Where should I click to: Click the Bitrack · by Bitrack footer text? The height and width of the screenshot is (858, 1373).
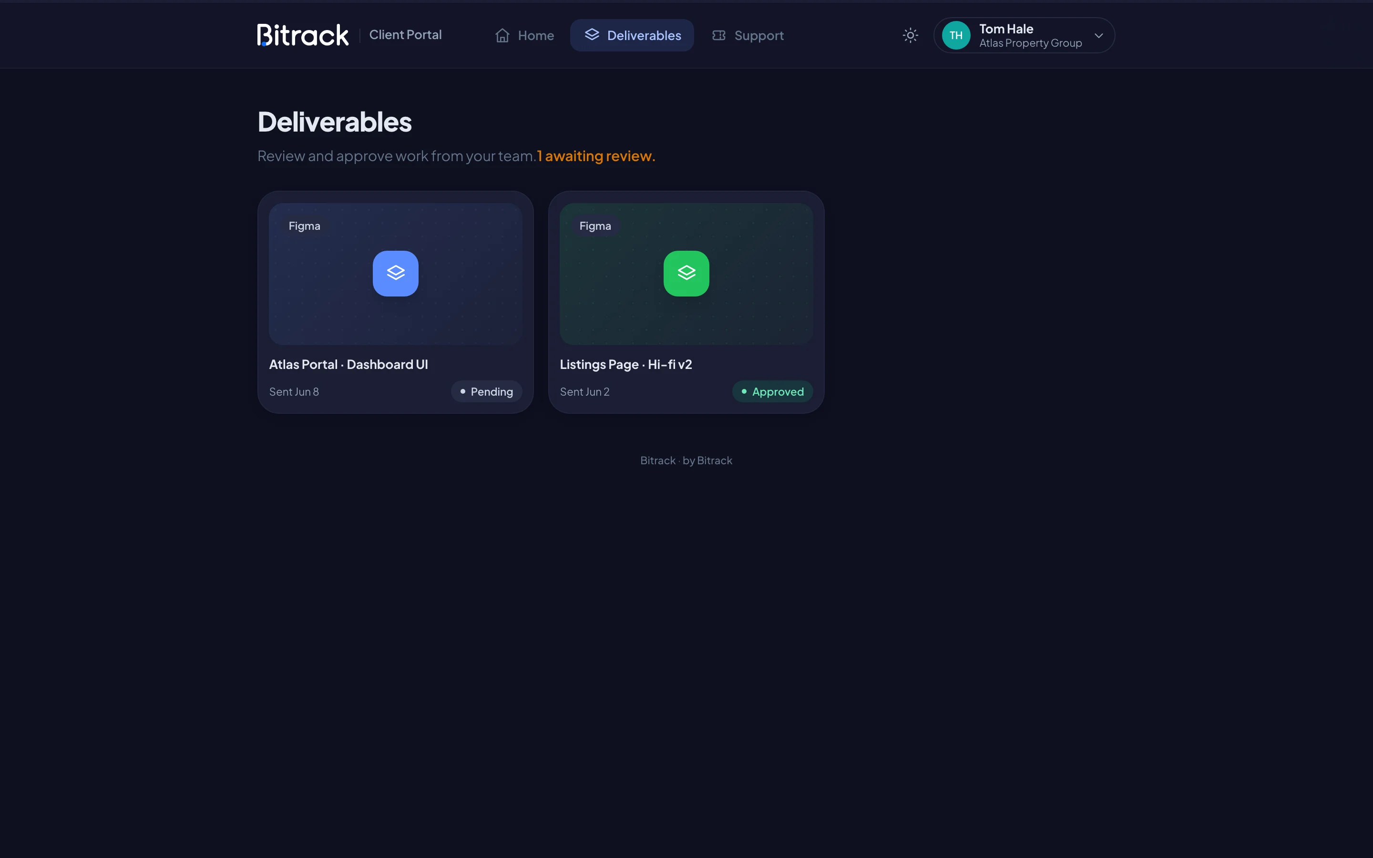tap(686, 460)
